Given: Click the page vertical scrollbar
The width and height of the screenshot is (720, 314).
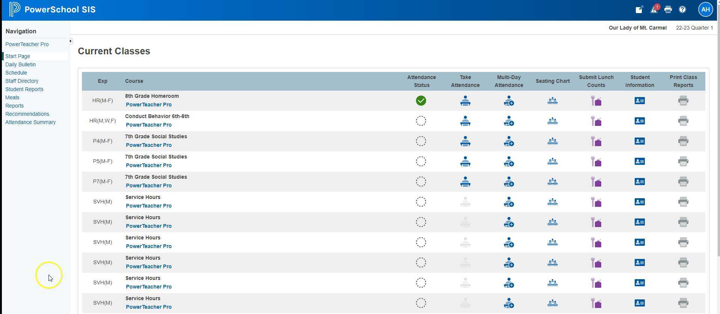Looking at the screenshot, I should (x=718, y=150).
